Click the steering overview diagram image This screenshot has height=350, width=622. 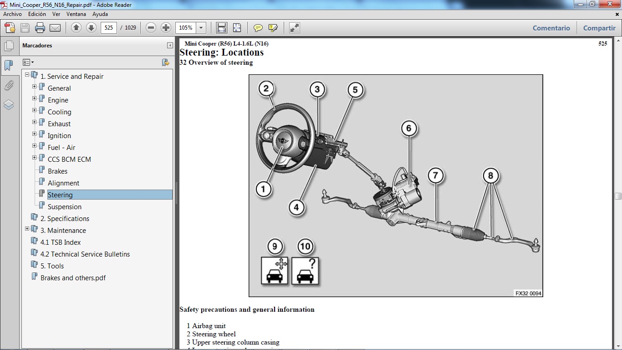(396, 185)
